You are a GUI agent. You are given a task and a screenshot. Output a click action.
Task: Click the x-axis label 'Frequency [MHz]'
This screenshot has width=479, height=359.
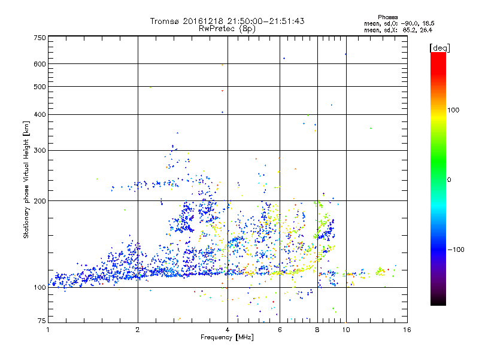(227, 337)
